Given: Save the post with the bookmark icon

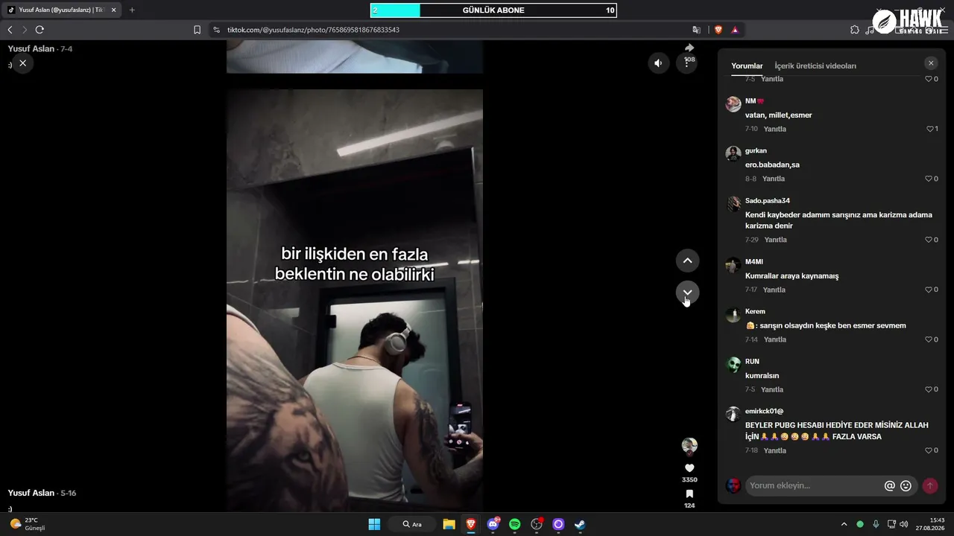Looking at the screenshot, I should pyautogui.click(x=689, y=494).
